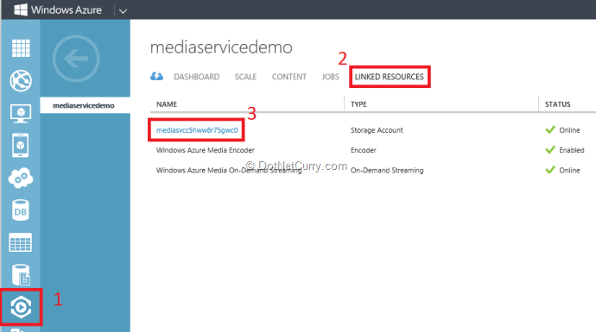Switch to the CONTENT tab
Viewport: 596px width, 332px height.
point(288,77)
